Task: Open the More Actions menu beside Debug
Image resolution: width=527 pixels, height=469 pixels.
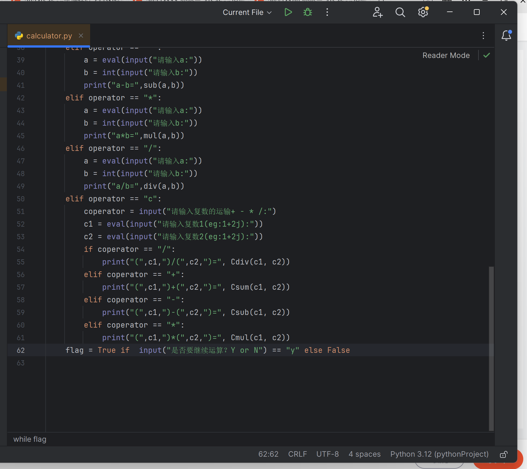Action: [327, 12]
